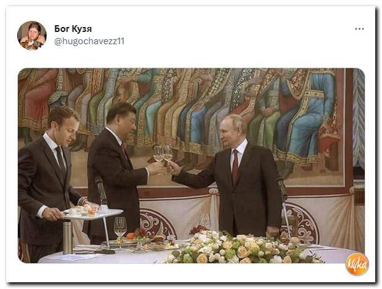Visit the @hugochavezz11 handle link
The height and width of the screenshot is (289, 382).
(x=89, y=41)
